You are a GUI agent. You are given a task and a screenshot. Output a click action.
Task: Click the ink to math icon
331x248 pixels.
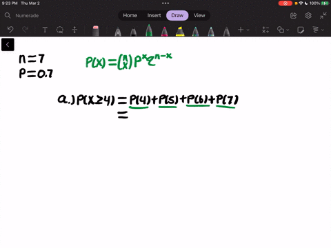coord(265,30)
